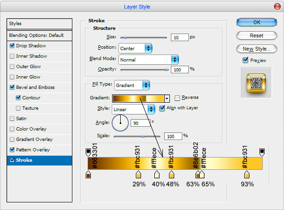284x210 pixels.
Task: Toggle the Contour checkbox
Action: tap(18, 98)
